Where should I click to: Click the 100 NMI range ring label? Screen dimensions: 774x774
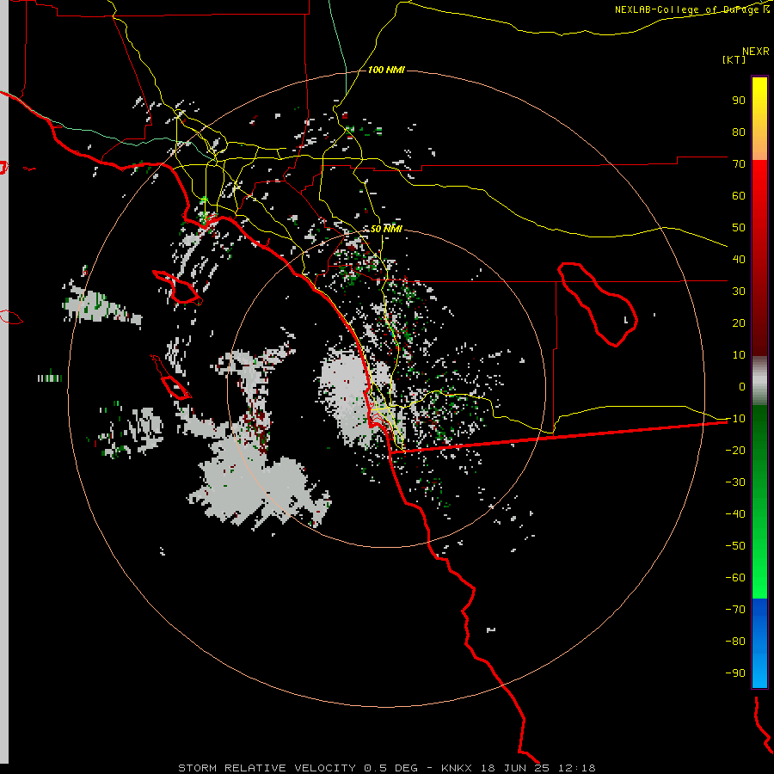[386, 71]
